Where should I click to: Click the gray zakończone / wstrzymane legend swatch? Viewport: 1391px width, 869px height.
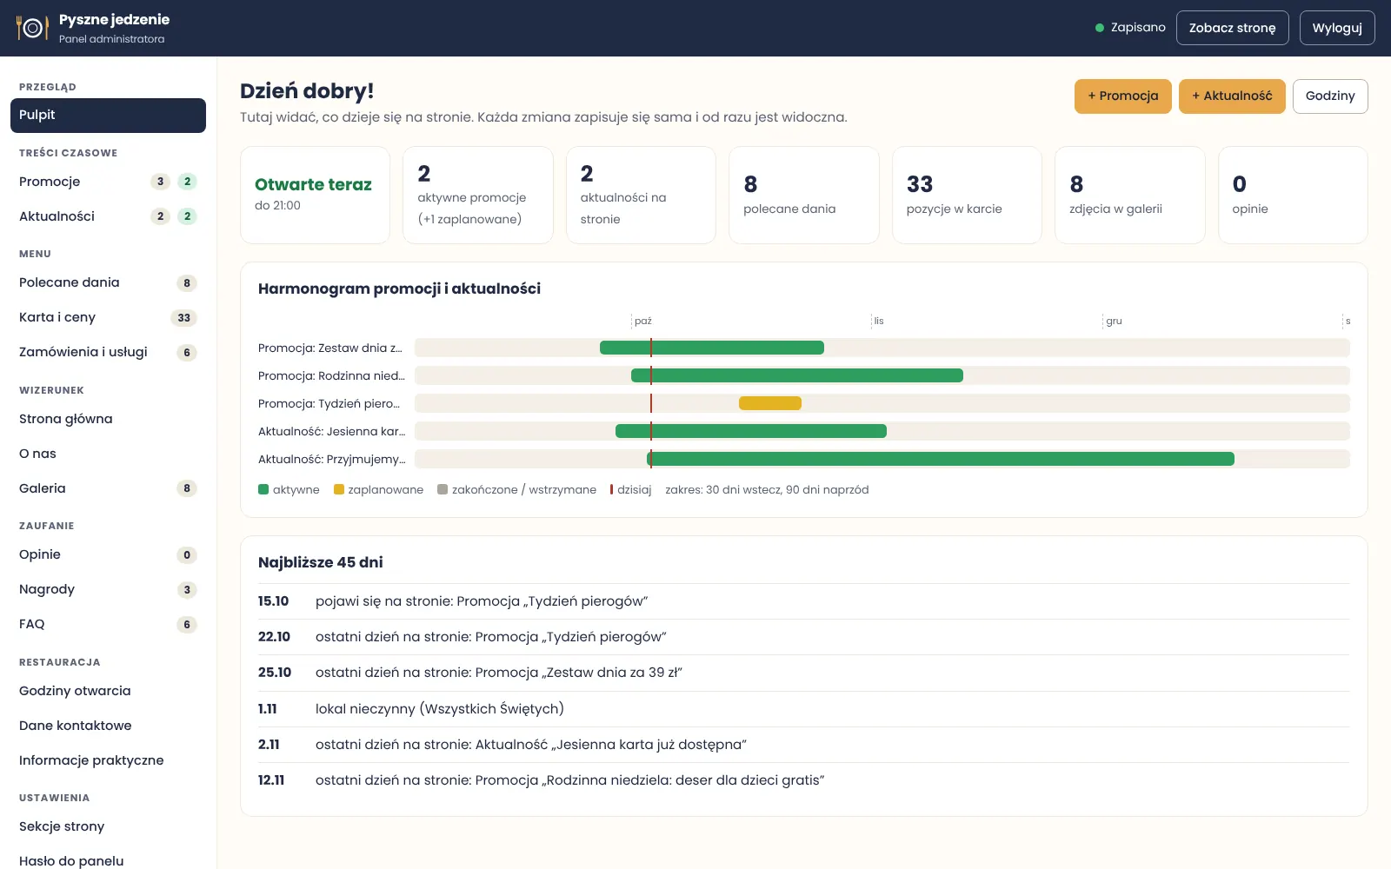click(443, 489)
